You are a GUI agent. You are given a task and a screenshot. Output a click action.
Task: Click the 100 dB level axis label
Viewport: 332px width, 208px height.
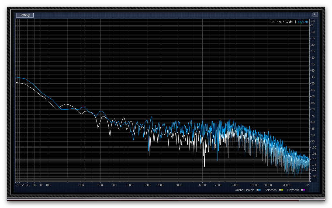313,147
